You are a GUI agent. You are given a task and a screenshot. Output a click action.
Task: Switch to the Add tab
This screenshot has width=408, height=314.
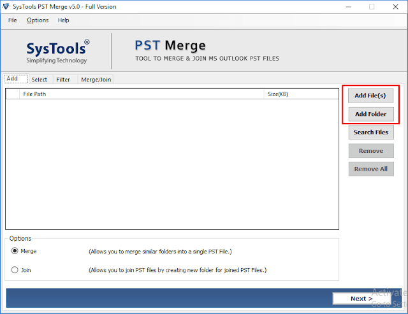(x=16, y=79)
